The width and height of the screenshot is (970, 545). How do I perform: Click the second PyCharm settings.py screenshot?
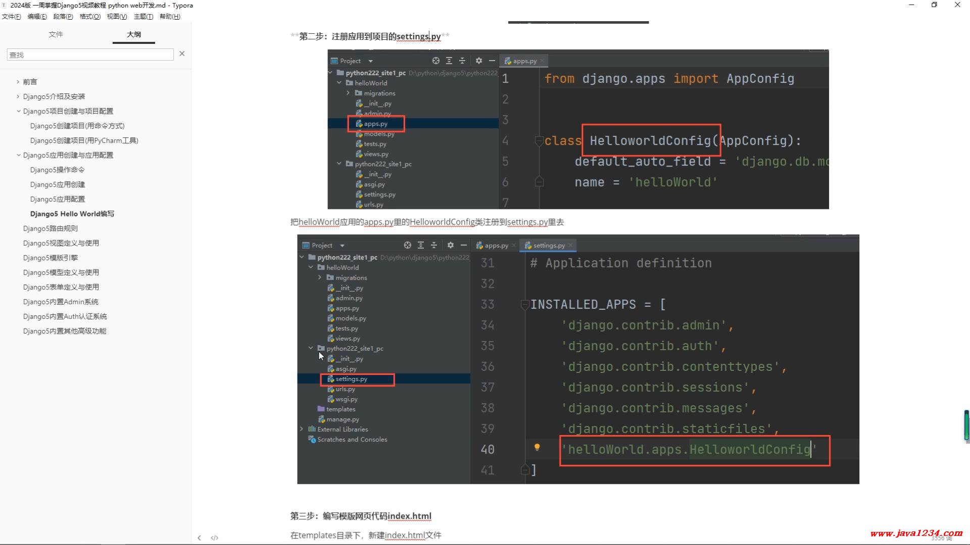pyautogui.click(x=578, y=359)
